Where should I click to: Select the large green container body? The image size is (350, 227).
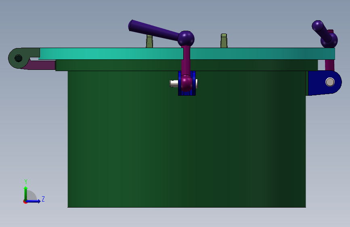point(187,139)
